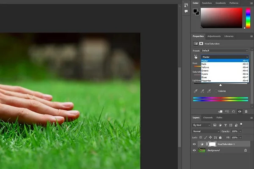The height and width of the screenshot is (169, 254).
Task: Click the Opacity 100% value field
Action: [235, 131]
